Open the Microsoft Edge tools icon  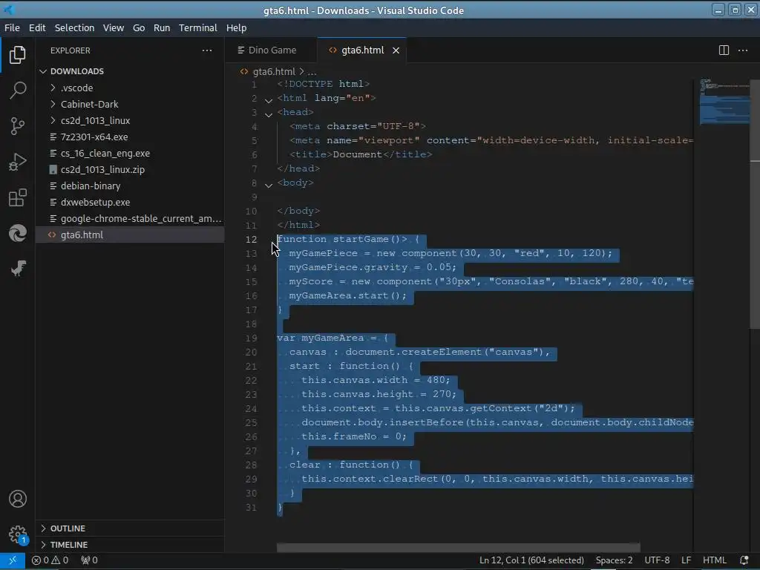(18, 233)
